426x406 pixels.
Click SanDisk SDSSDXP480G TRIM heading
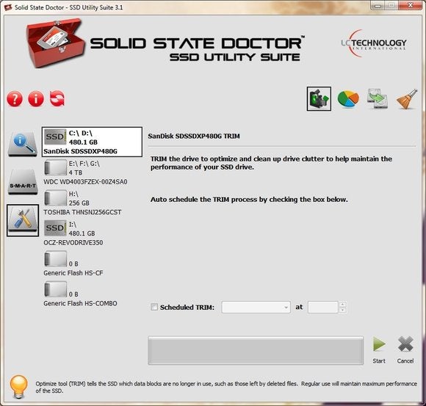194,136
